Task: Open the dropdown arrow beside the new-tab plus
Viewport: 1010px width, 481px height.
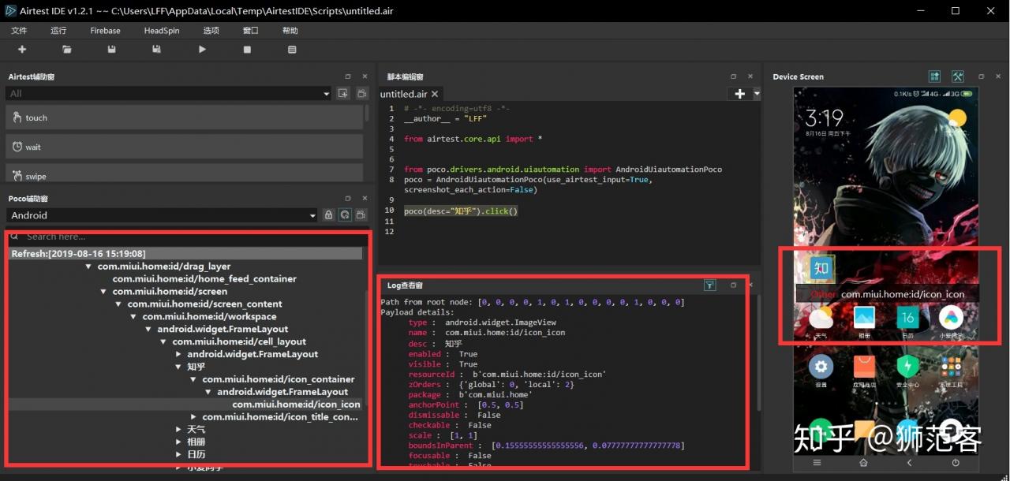Action: click(x=757, y=94)
